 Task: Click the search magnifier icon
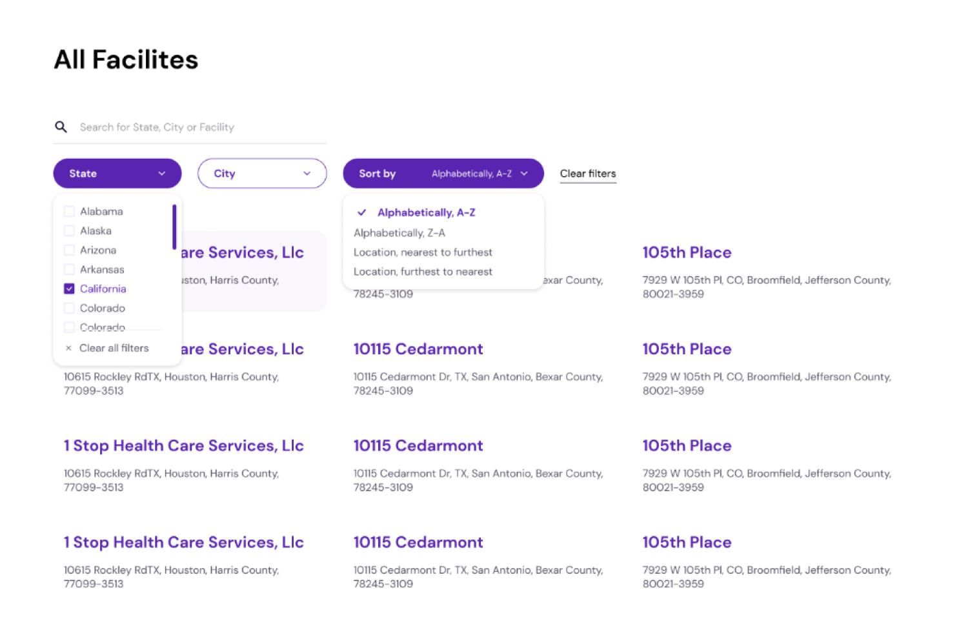coord(61,127)
